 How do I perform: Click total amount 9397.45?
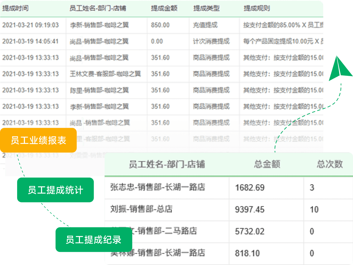[250, 210]
